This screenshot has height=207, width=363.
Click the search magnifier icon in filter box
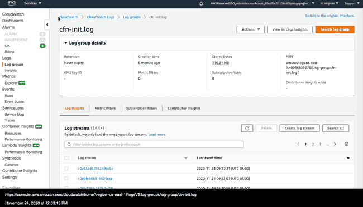(x=69, y=145)
